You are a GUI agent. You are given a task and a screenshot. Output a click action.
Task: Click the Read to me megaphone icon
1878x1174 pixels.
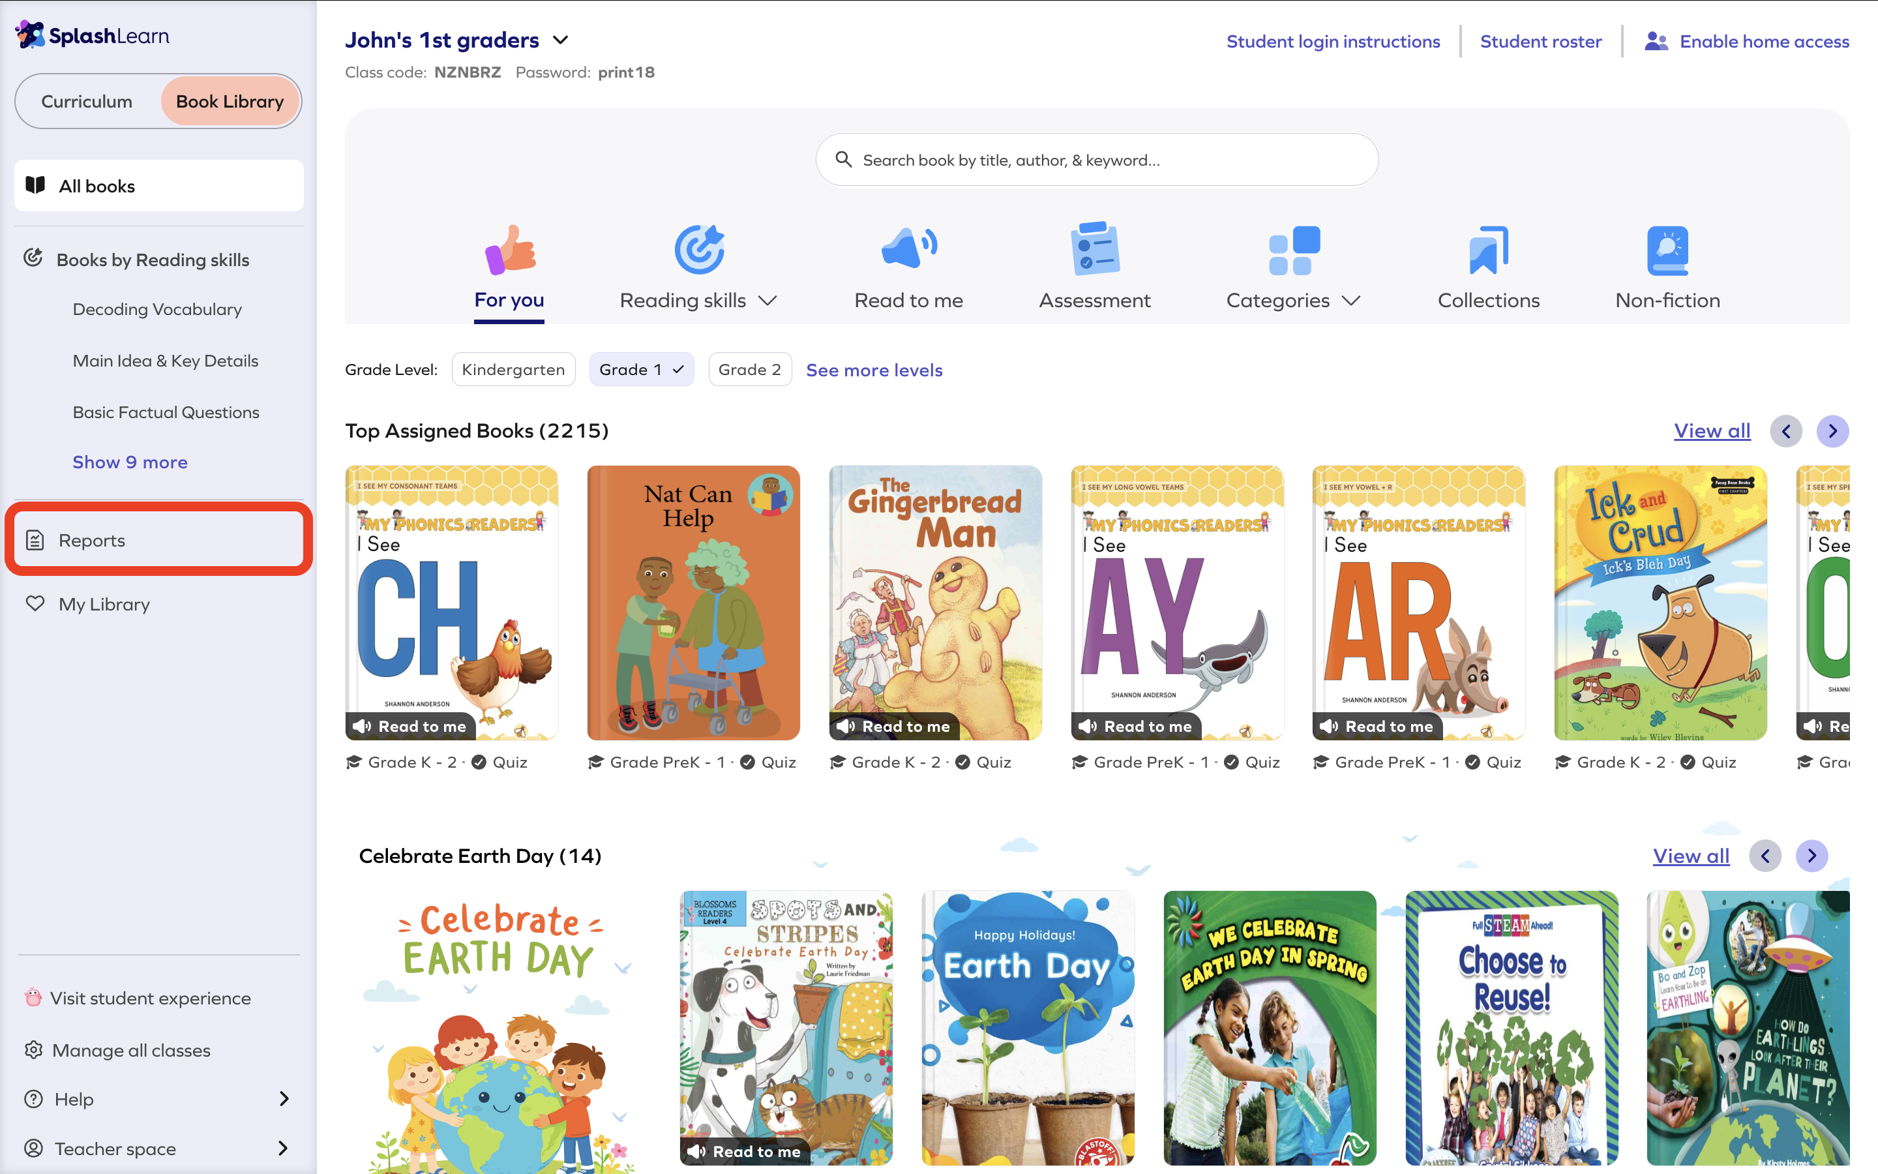909,248
